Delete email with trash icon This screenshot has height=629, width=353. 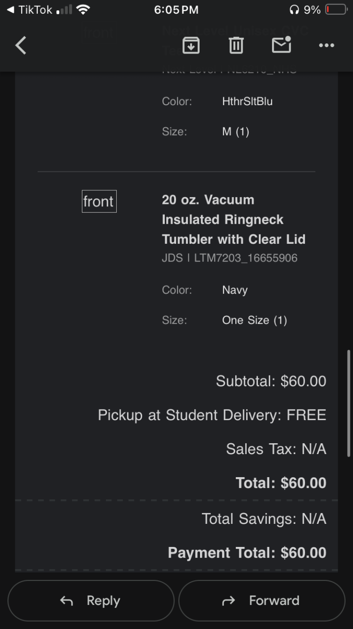point(236,46)
